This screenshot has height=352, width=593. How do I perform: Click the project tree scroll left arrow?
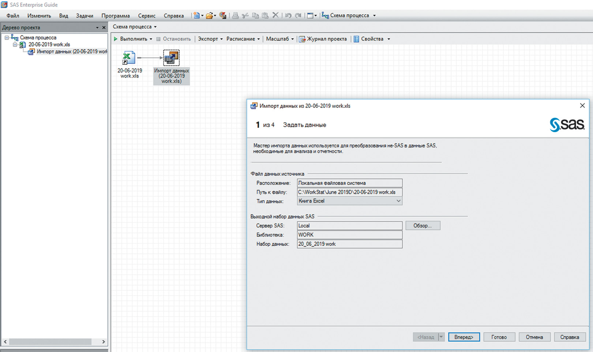(x=5, y=341)
